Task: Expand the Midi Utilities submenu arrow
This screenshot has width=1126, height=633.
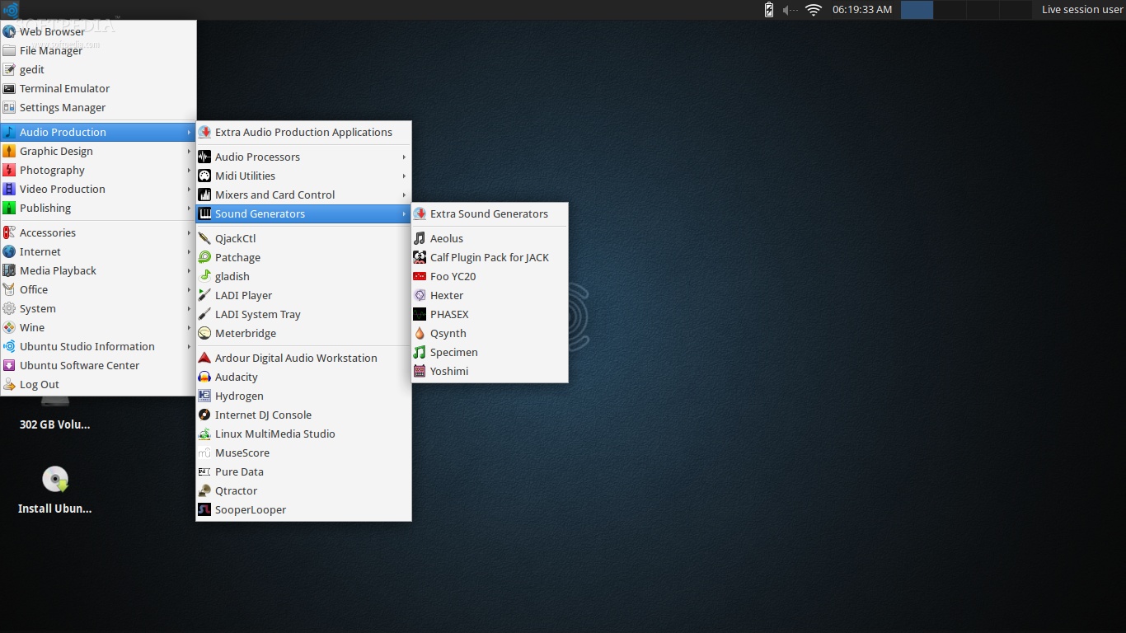Action: click(x=404, y=176)
